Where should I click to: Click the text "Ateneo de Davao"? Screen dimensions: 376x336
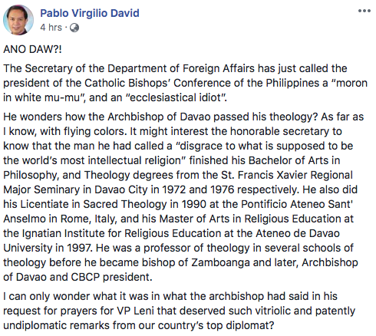[x=298, y=233]
